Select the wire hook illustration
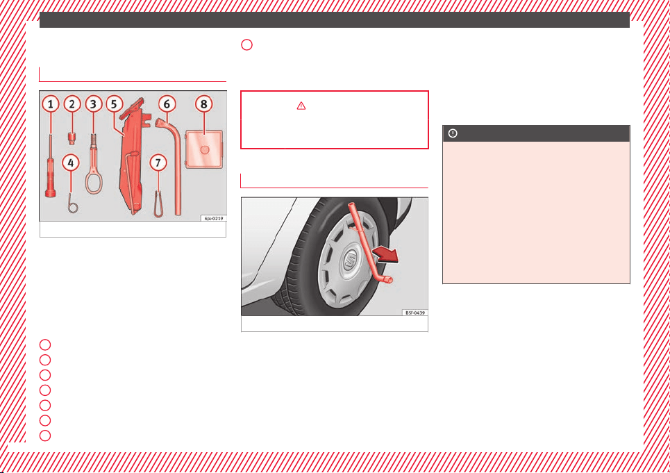670x473 pixels. [73, 203]
